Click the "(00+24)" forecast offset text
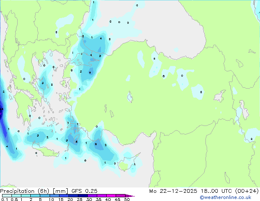 point(247,191)
